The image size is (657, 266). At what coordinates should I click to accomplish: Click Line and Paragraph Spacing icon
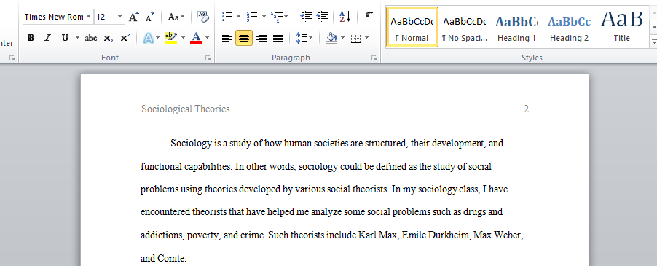coord(302,38)
